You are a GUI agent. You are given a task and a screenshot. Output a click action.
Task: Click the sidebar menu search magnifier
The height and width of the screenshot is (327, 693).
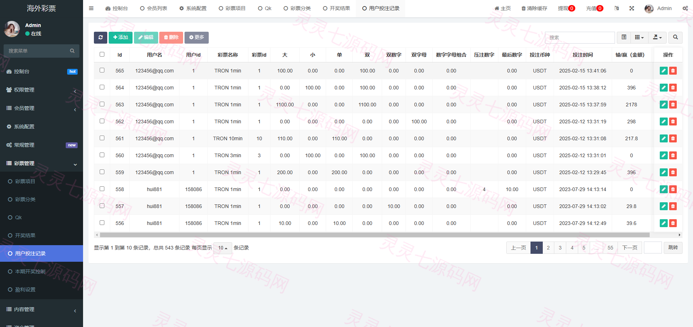point(72,51)
